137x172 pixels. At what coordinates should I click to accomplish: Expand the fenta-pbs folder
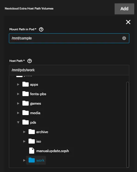point(18,94)
